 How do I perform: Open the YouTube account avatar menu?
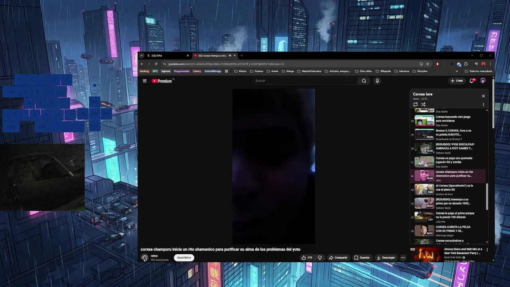point(483,81)
